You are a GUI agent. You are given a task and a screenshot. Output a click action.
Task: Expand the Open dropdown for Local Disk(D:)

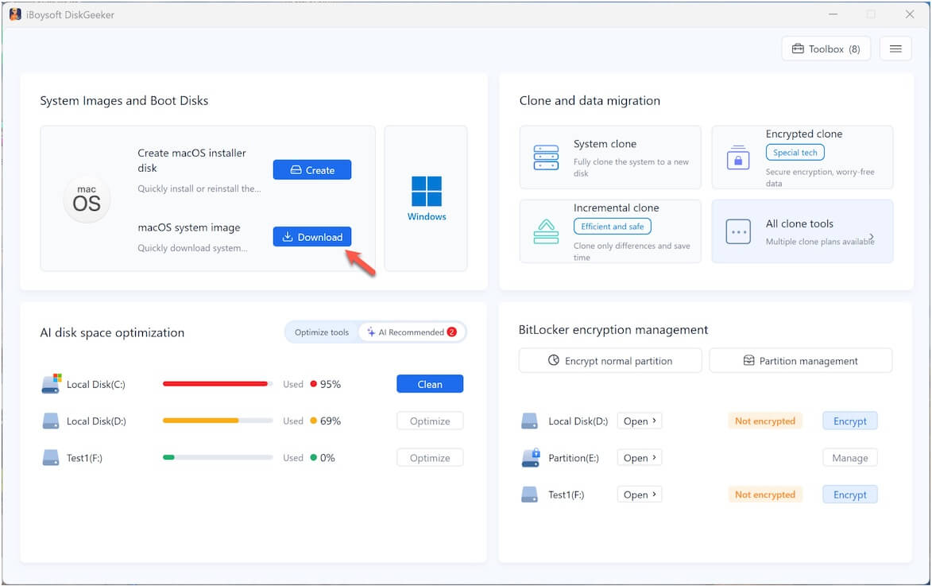pos(640,421)
